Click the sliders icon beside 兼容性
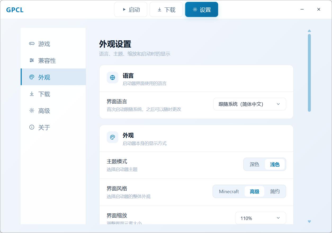 32,61
